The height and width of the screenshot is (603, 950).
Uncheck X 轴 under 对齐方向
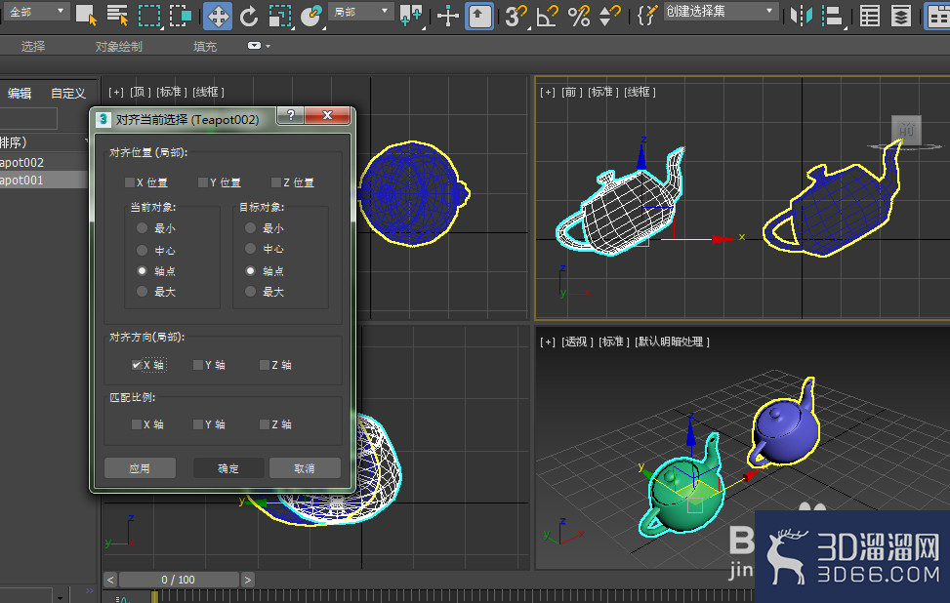pyautogui.click(x=137, y=365)
